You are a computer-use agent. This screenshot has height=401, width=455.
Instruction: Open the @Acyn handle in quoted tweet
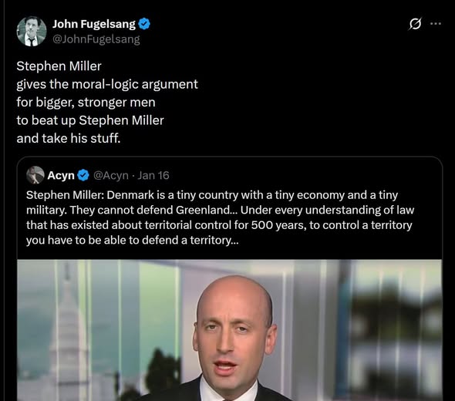pos(111,175)
